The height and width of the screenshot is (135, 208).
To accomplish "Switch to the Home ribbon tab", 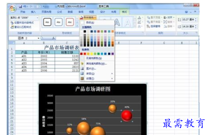I will (x=23, y=12).
